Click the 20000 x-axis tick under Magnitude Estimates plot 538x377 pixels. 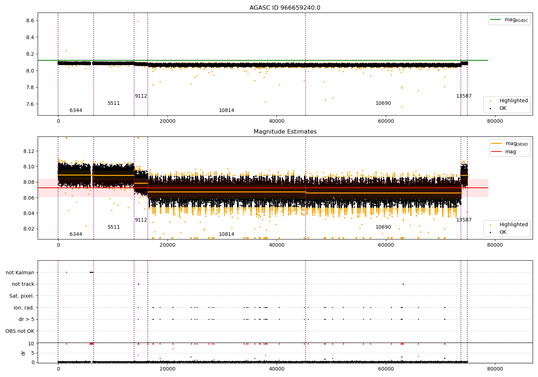coord(167,245)
